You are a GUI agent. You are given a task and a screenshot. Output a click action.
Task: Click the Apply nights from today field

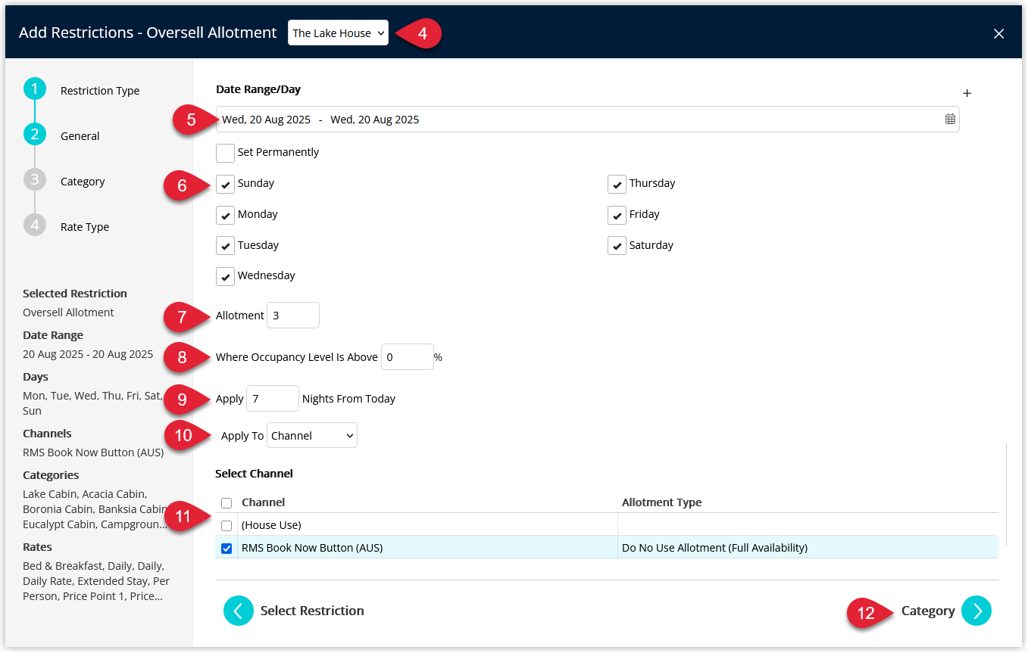point(273,398)
